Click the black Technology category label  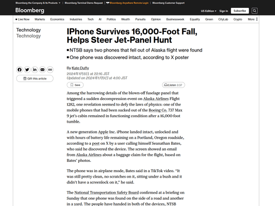pos(28,30)
